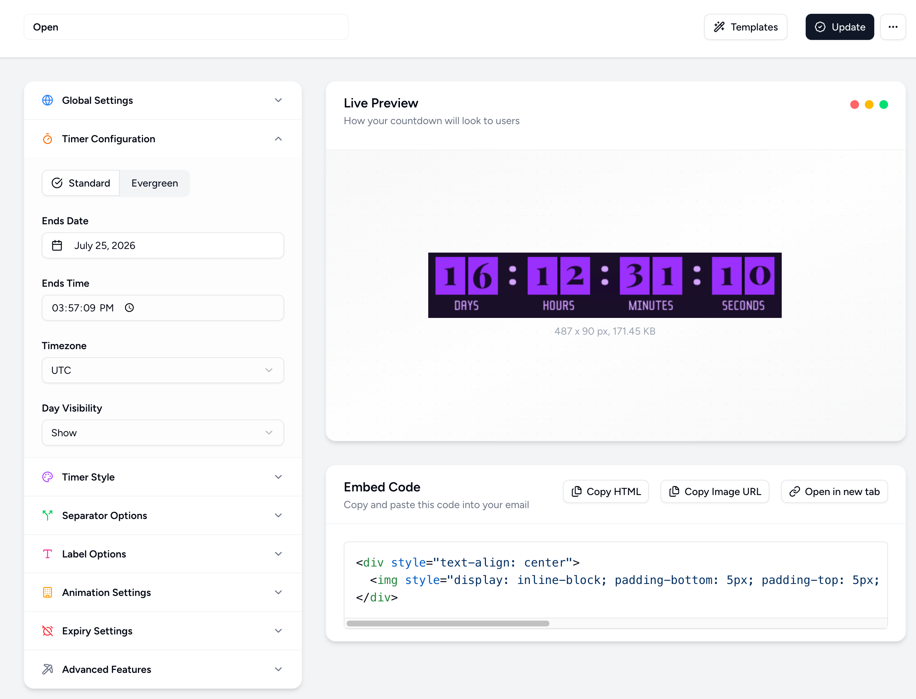Click the copy icon on Copy Image URL

coord(674,491)
